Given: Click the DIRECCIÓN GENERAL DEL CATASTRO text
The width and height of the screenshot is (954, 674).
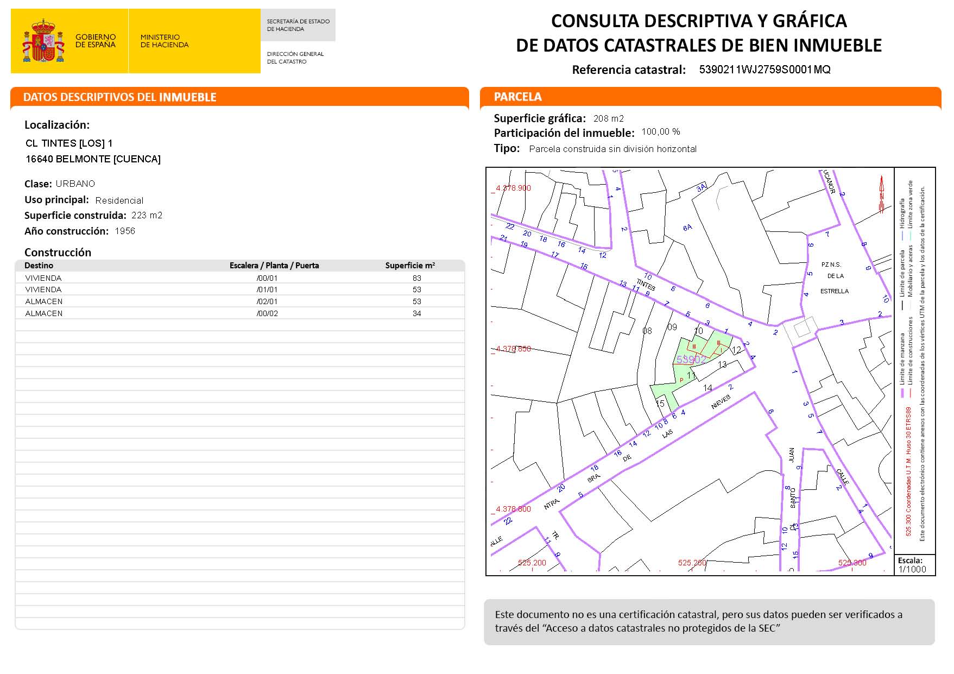Looking at the screenshot, I should [295, 58].
